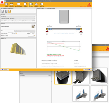Click the Sika logo application menu
The height and width of the screenshot is (103, 109).
(2, 2)
